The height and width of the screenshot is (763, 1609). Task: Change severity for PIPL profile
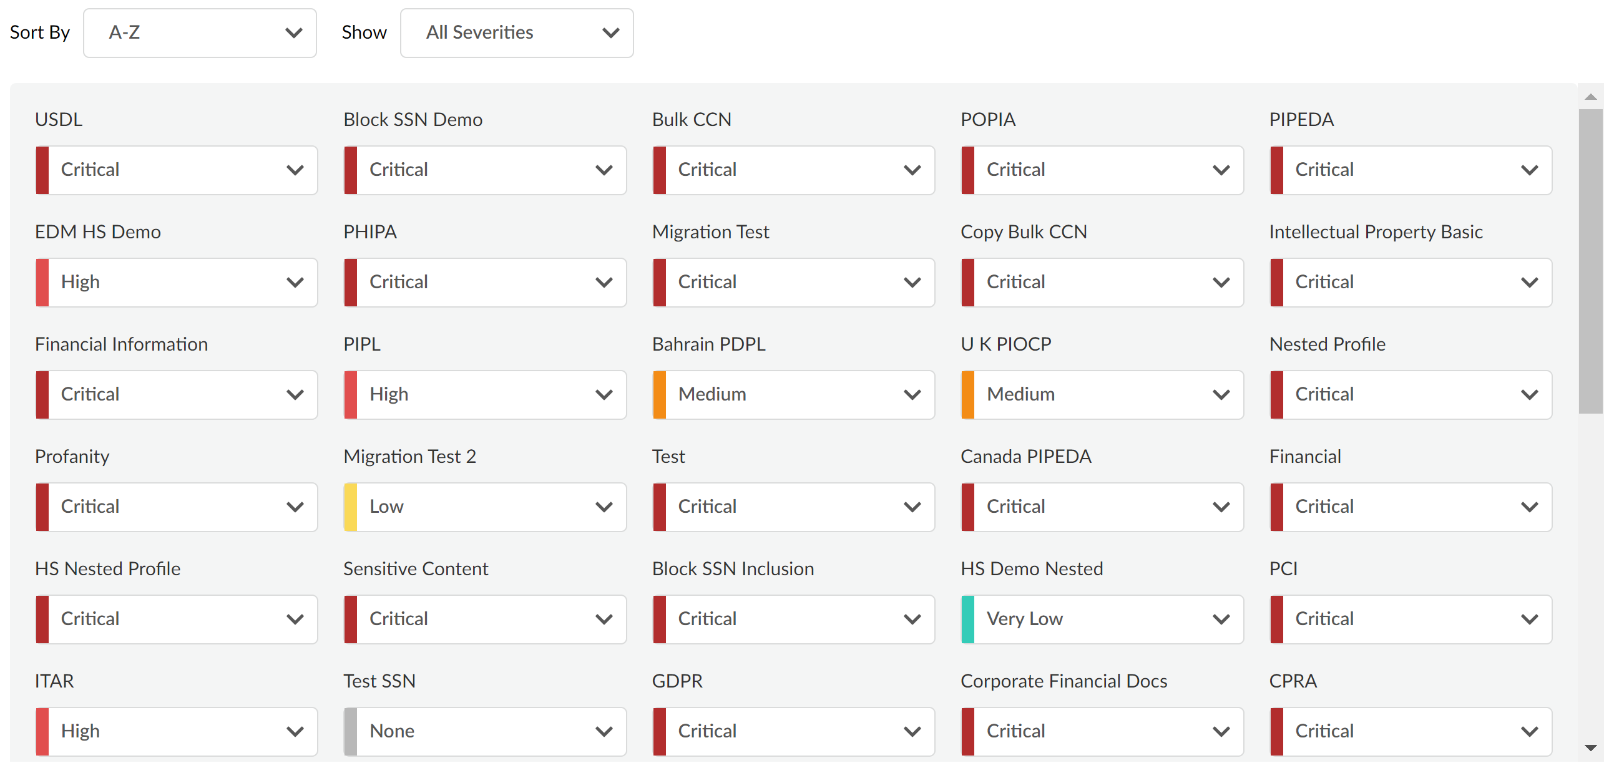(x=486, y=395)
